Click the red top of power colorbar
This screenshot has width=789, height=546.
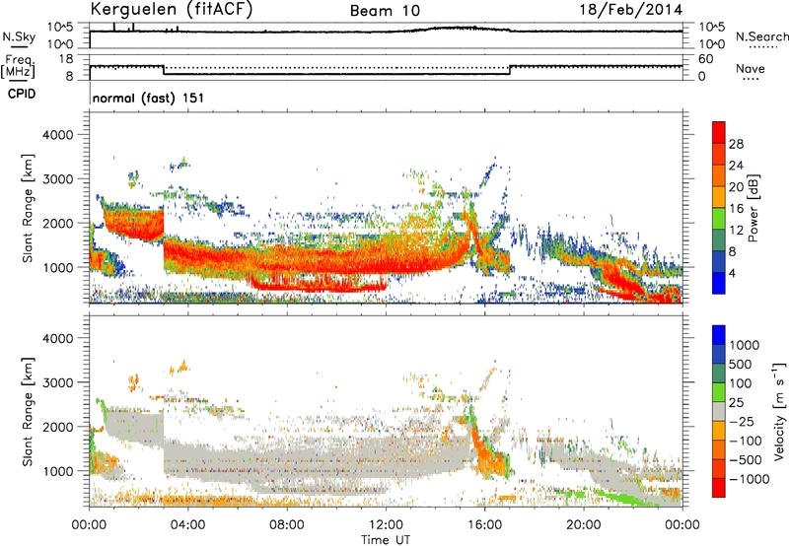click(719, 132)
